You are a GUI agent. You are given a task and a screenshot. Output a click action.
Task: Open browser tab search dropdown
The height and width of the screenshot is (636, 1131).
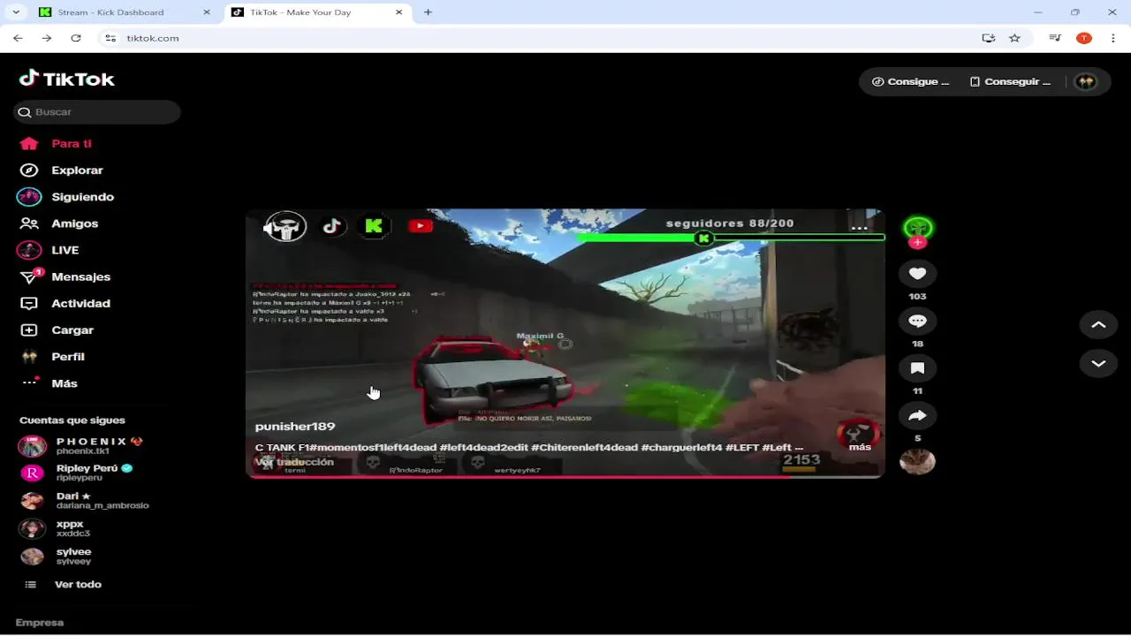click(x=15, y=12)
